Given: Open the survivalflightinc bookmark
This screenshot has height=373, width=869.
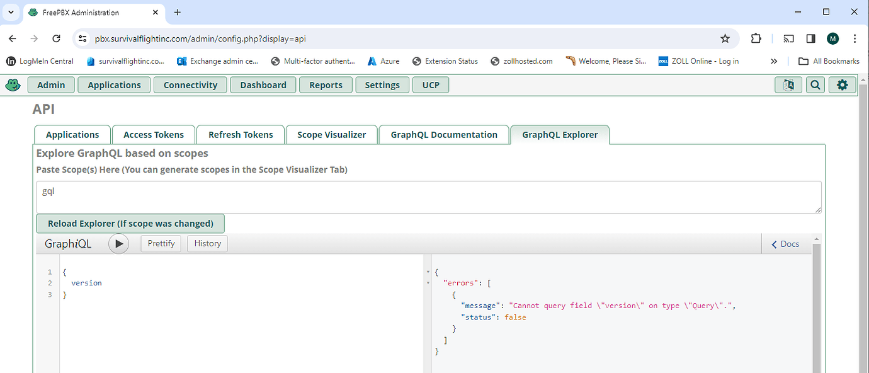Looking at the screenshot, I should tap(125, 61).
